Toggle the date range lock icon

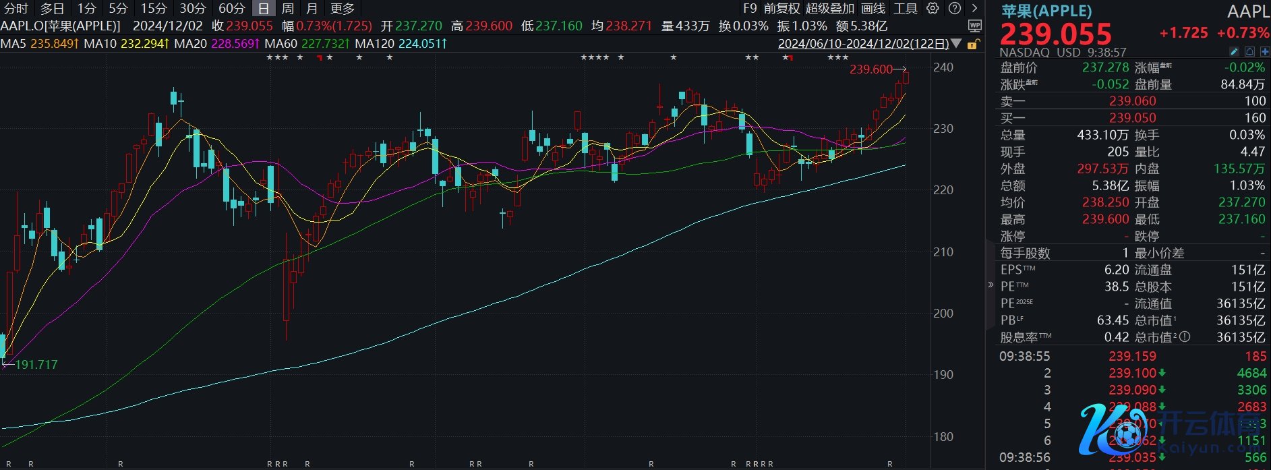pyautogui.click(x=972, y=45)
